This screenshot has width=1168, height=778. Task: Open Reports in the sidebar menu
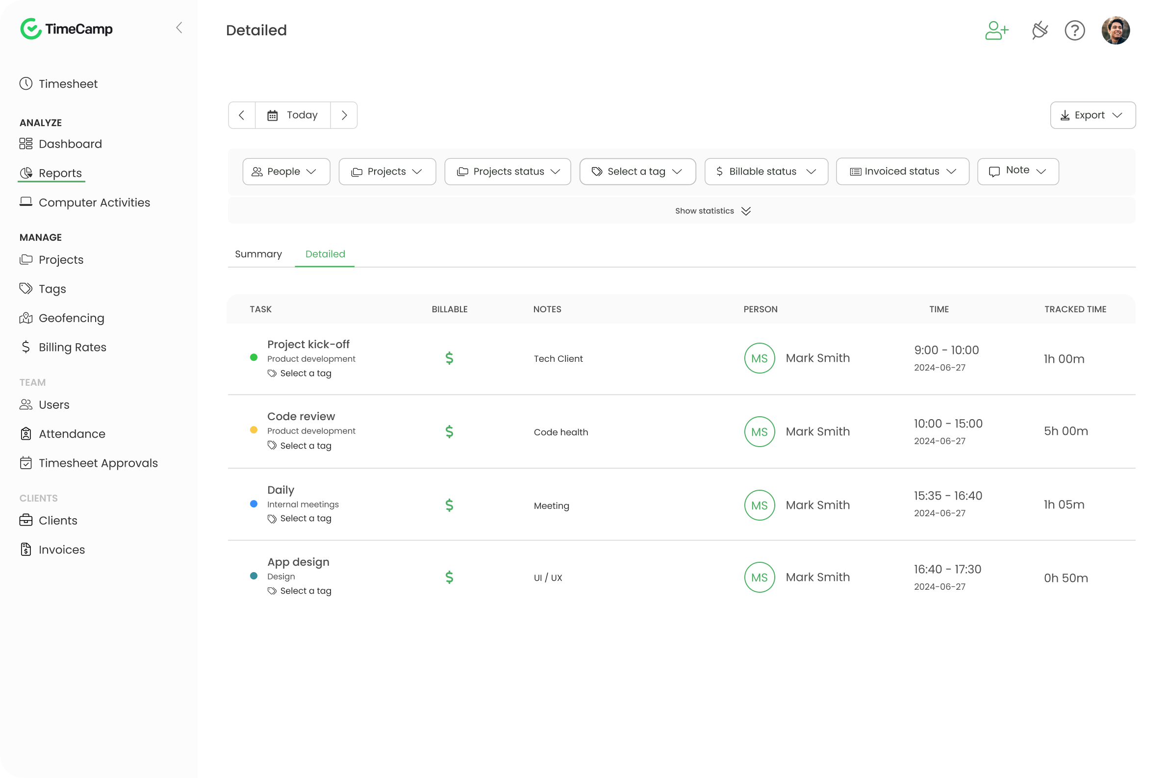(x=59, y=173)
